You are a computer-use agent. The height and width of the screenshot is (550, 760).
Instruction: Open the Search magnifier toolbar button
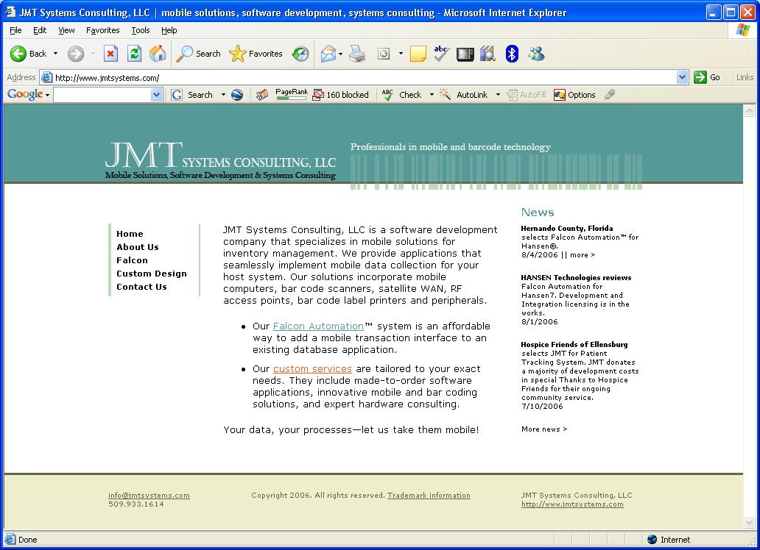pyautogui.click(x=198, y=54)
